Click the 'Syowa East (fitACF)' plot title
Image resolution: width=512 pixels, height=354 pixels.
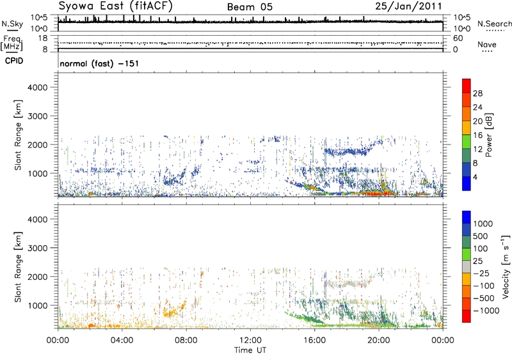point(116,6)
